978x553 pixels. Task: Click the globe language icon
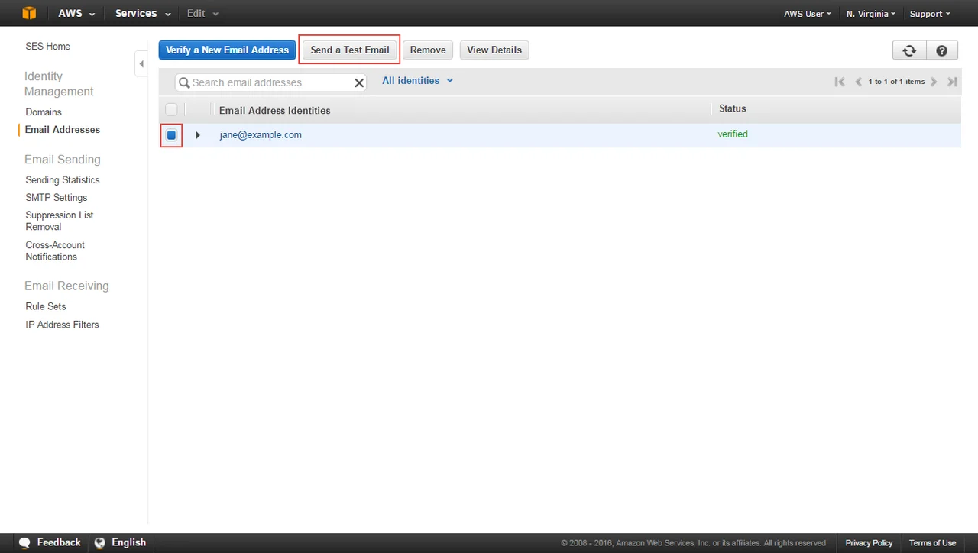point(99,543)
